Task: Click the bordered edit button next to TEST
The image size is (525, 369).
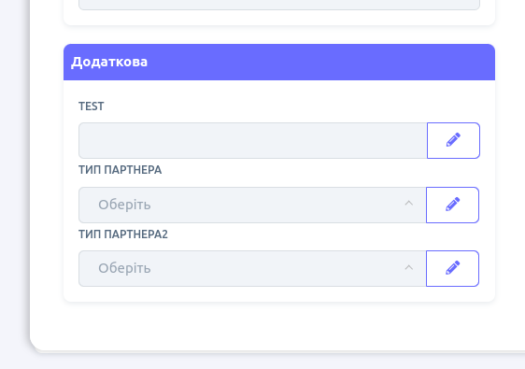Action: (453, 141)
